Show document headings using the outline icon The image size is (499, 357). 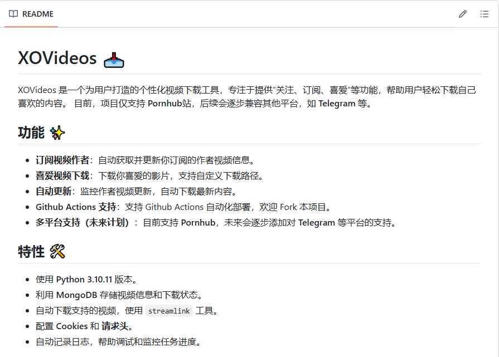[x=485, y=14]
